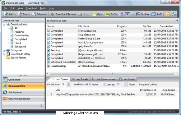Switch to the Job Queue tab

60,79
